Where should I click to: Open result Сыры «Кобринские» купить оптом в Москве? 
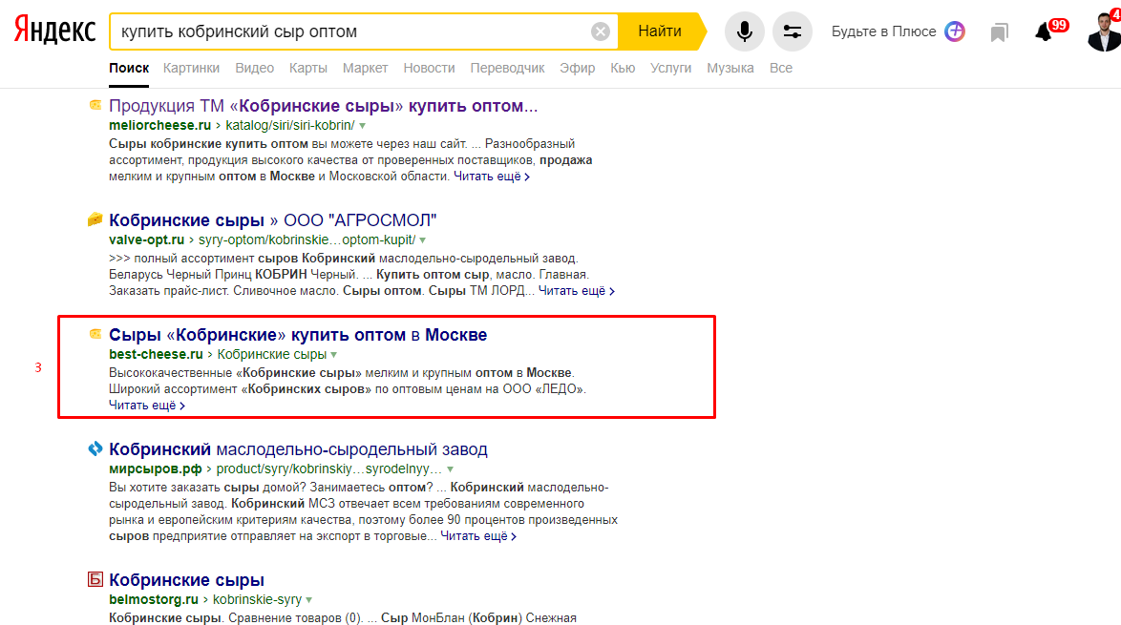pyautogui.click(x=298, y=334)
